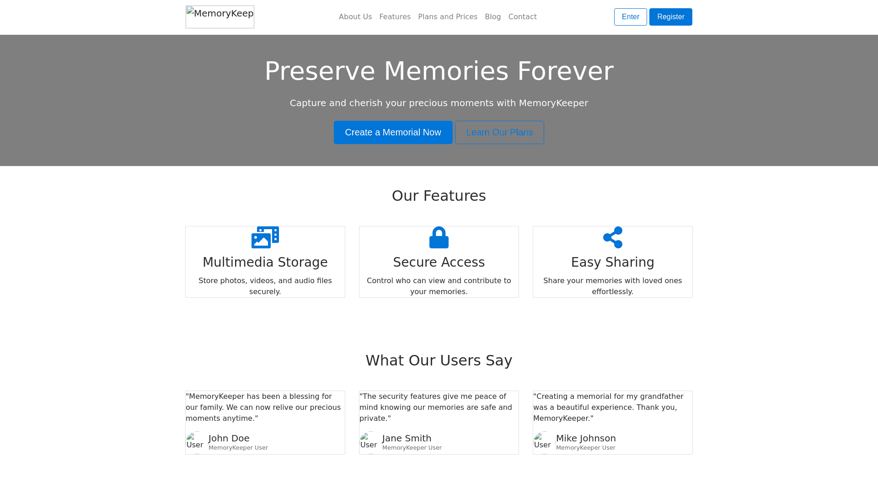The image size is (878, 494).
Task: Go to the Features nav link
Action: tap(395, 17)
